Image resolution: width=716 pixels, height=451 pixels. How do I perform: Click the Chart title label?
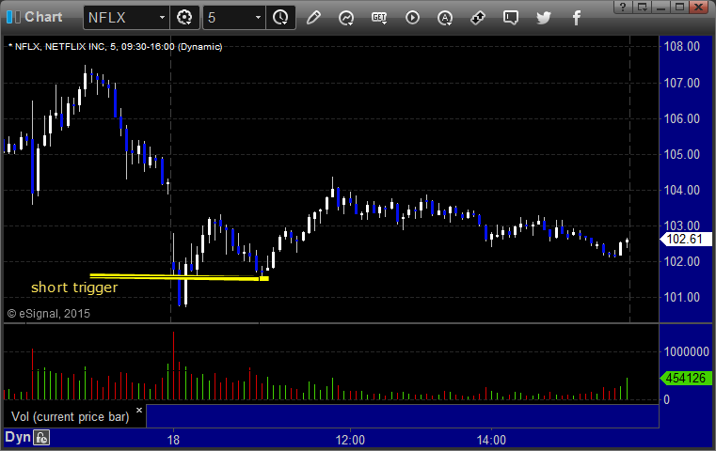(x=43, y=17)
